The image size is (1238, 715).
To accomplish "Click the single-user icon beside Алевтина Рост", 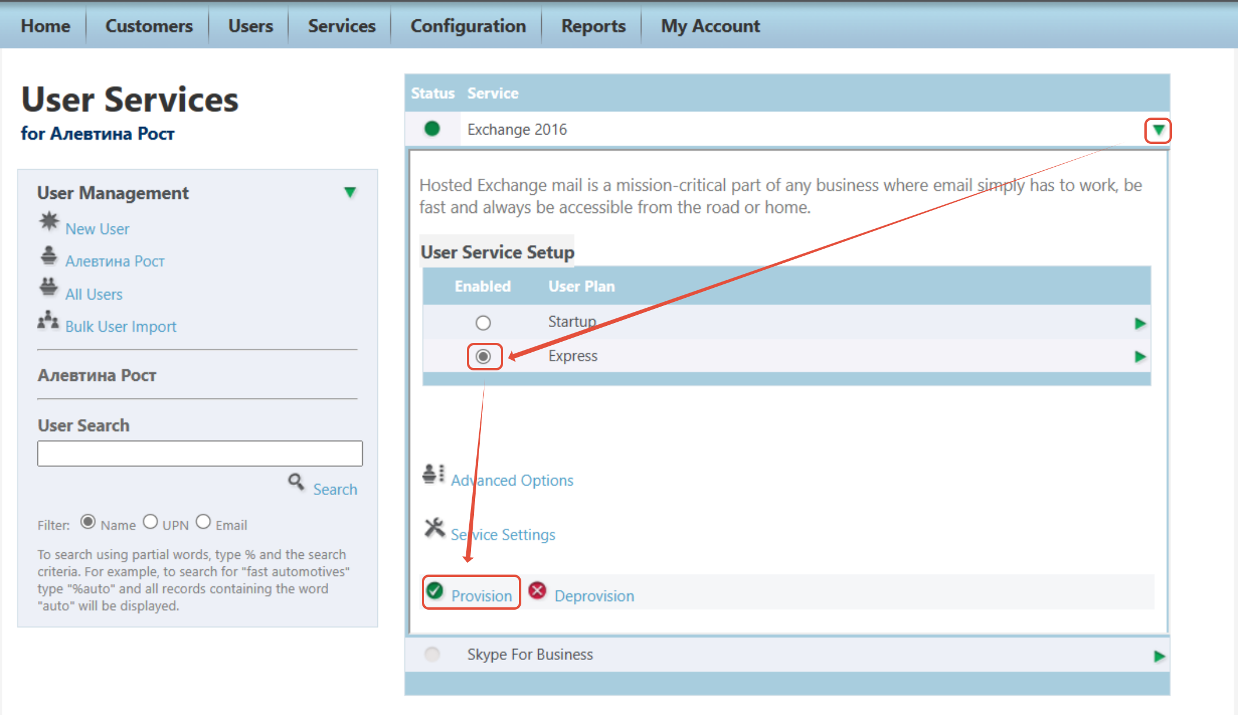I will (49, 255).
